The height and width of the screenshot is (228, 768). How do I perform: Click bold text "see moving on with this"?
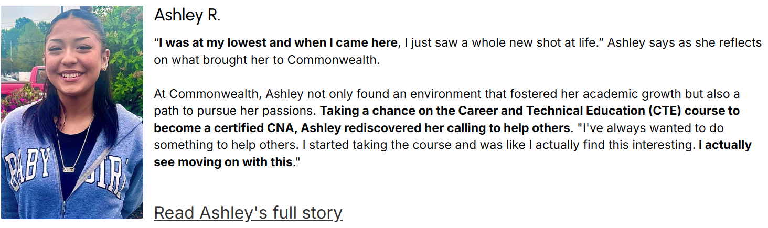click(x=222, y=162)
